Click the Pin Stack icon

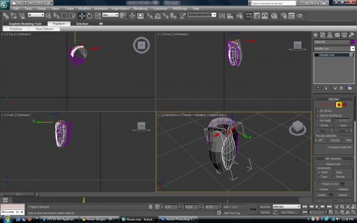[x=318, y=88]
